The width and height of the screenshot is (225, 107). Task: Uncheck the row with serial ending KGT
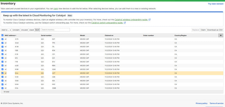[3, 39]
